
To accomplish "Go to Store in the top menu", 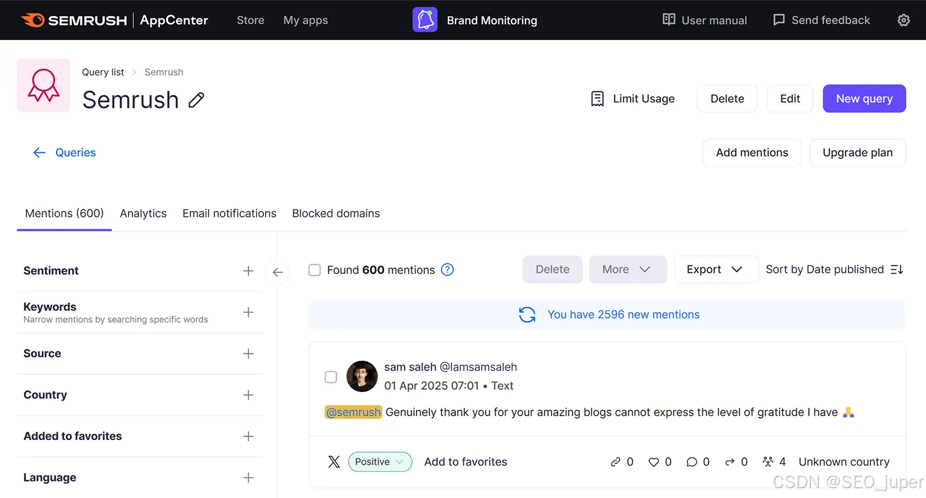I will (x=251, y=20).
